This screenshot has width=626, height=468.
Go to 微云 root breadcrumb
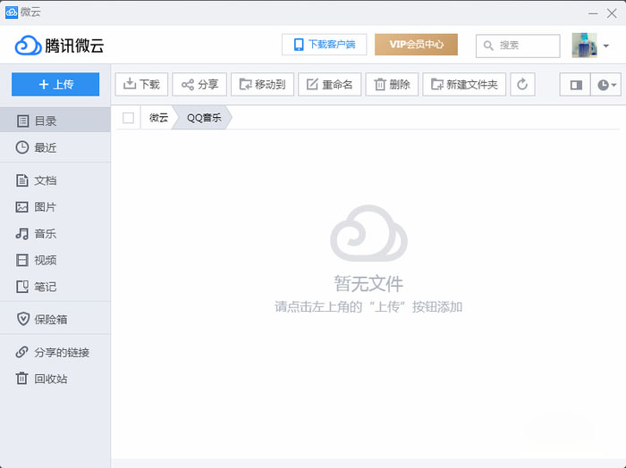pyautogui.click(x=158, y=118)
